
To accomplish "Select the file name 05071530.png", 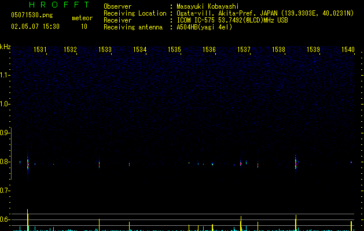I will click(x=32, y=15).
